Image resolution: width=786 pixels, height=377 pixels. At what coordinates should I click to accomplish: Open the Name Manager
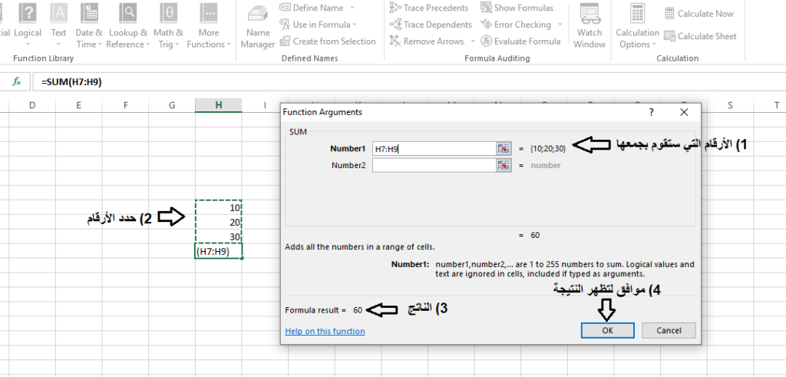[x=258, y=27]
